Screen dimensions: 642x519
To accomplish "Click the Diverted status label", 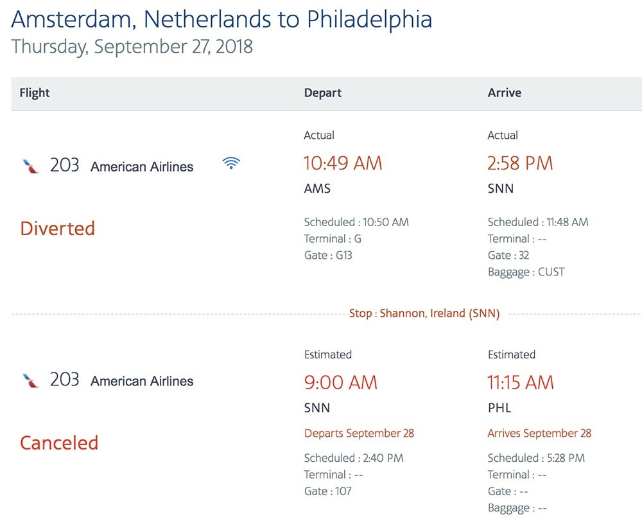I will click(x=58, y=228).
